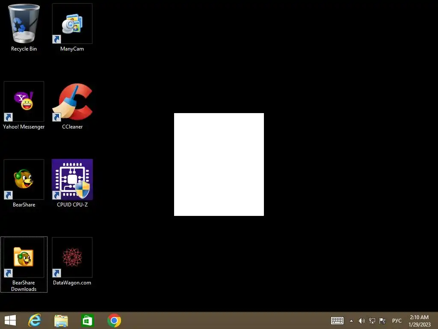Click the Recycle Bin label text
Image resolution: width=438 pixels, height=329 pixels.
tap(24, 49)
